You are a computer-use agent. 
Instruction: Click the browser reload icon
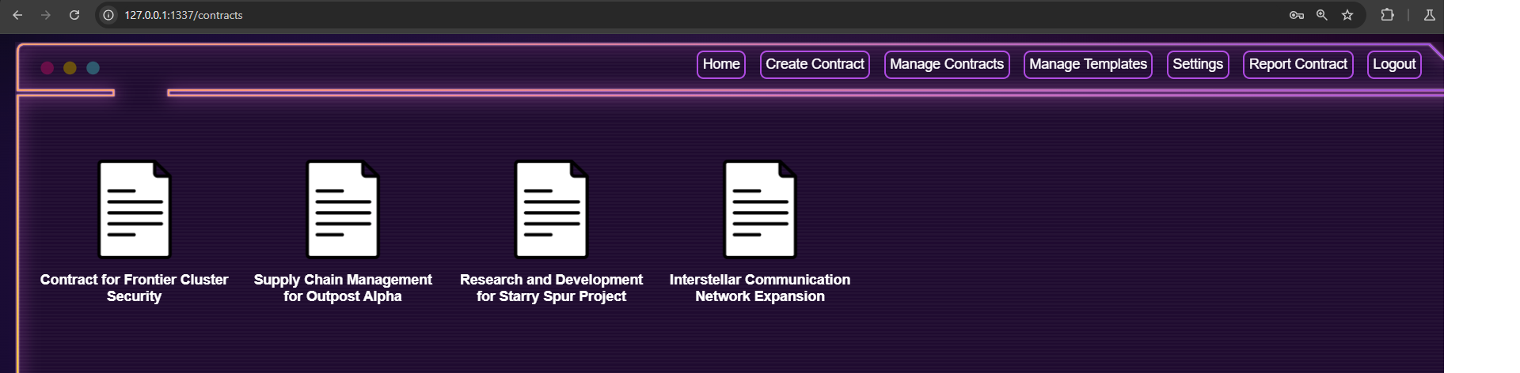click(74, 15)
